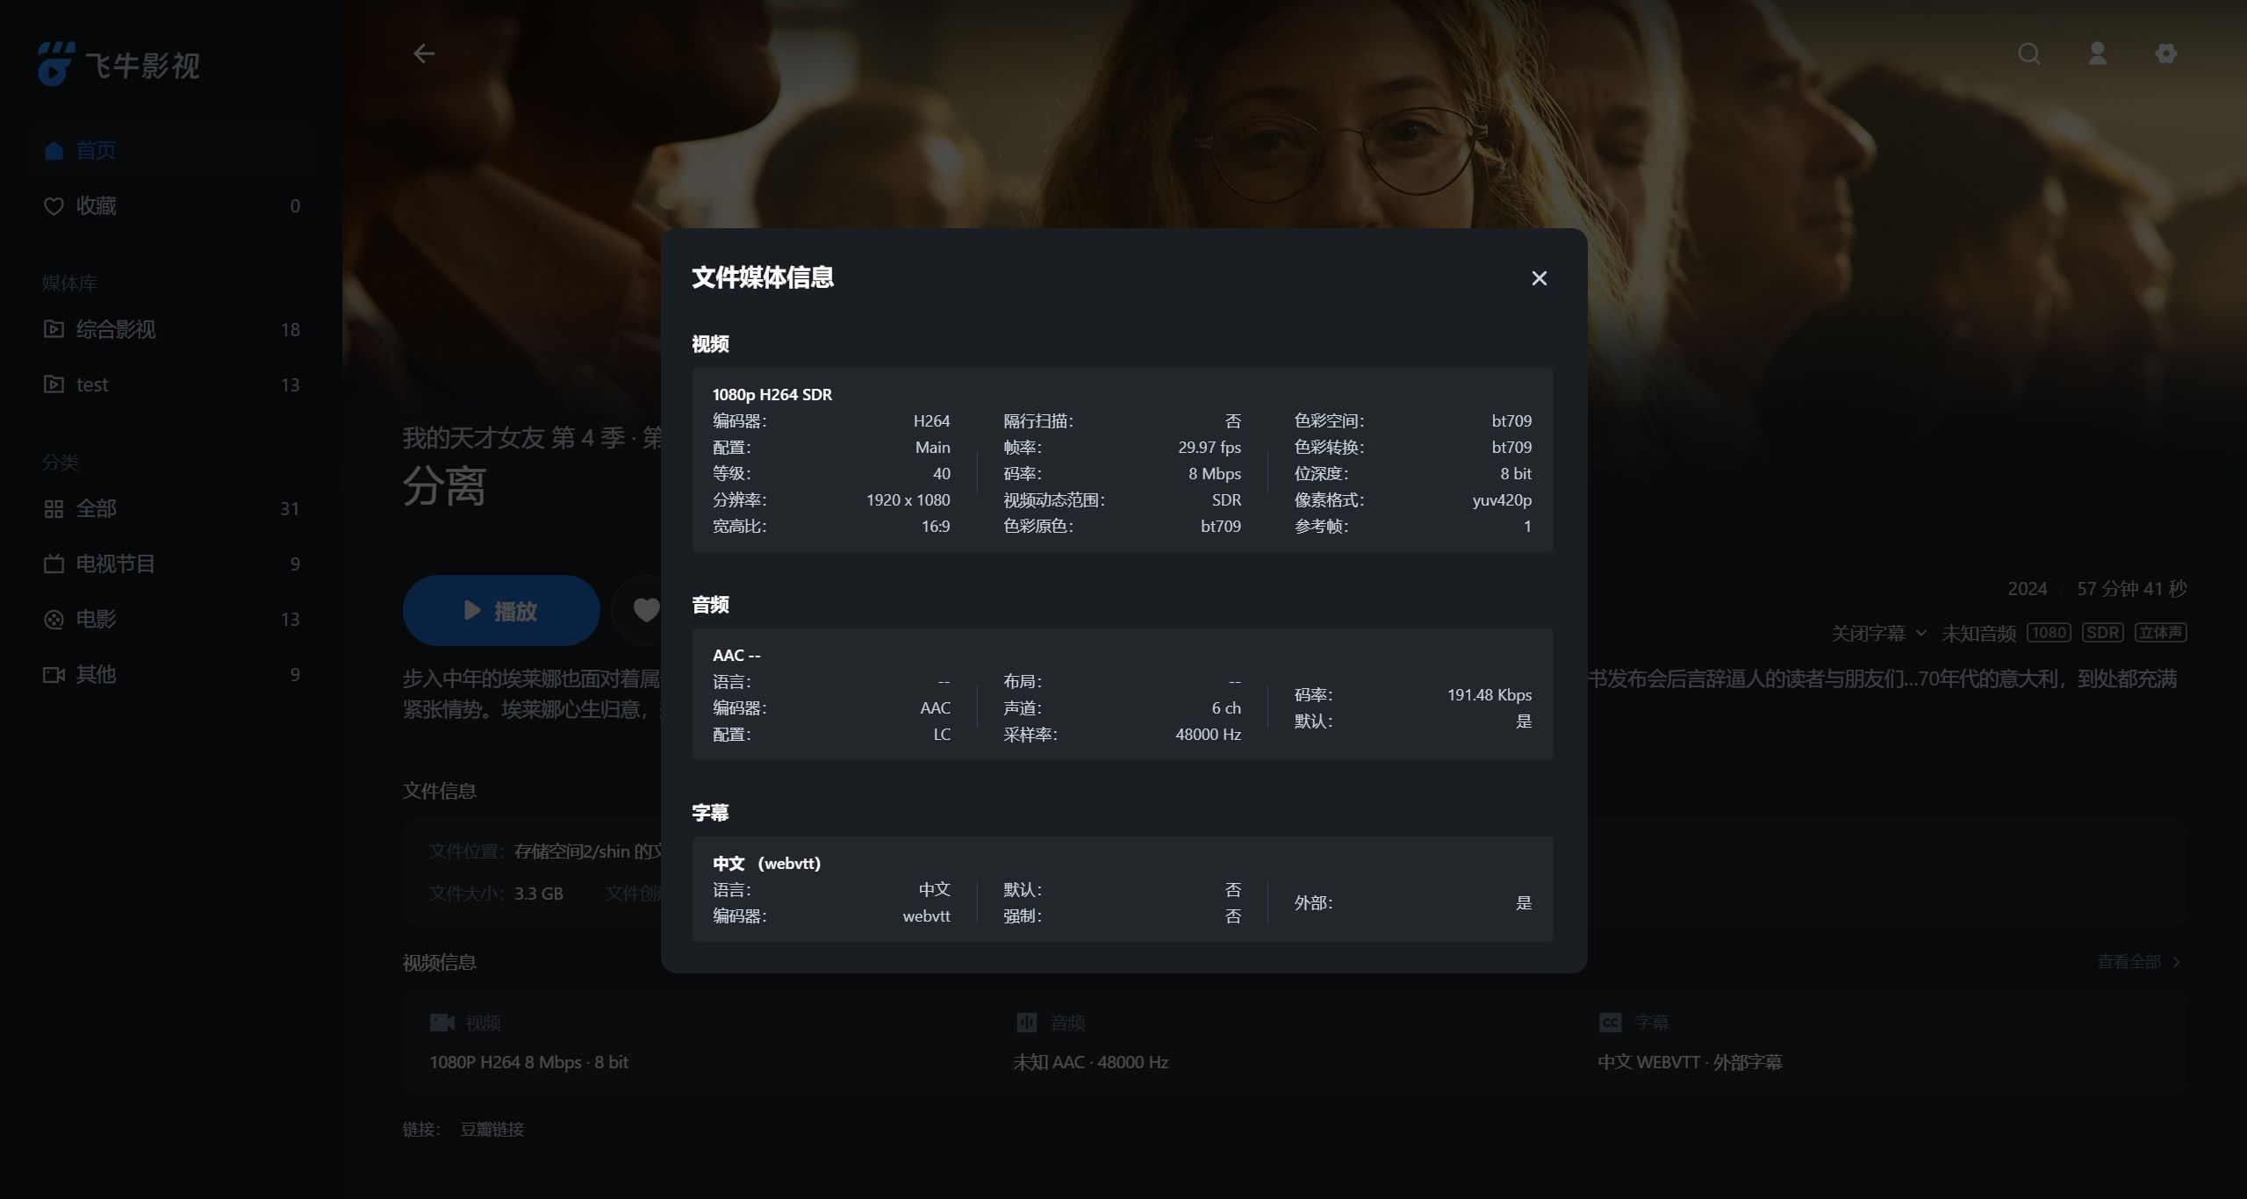Open the user profile icon

pyautogui.click(x=2097, y=54)
